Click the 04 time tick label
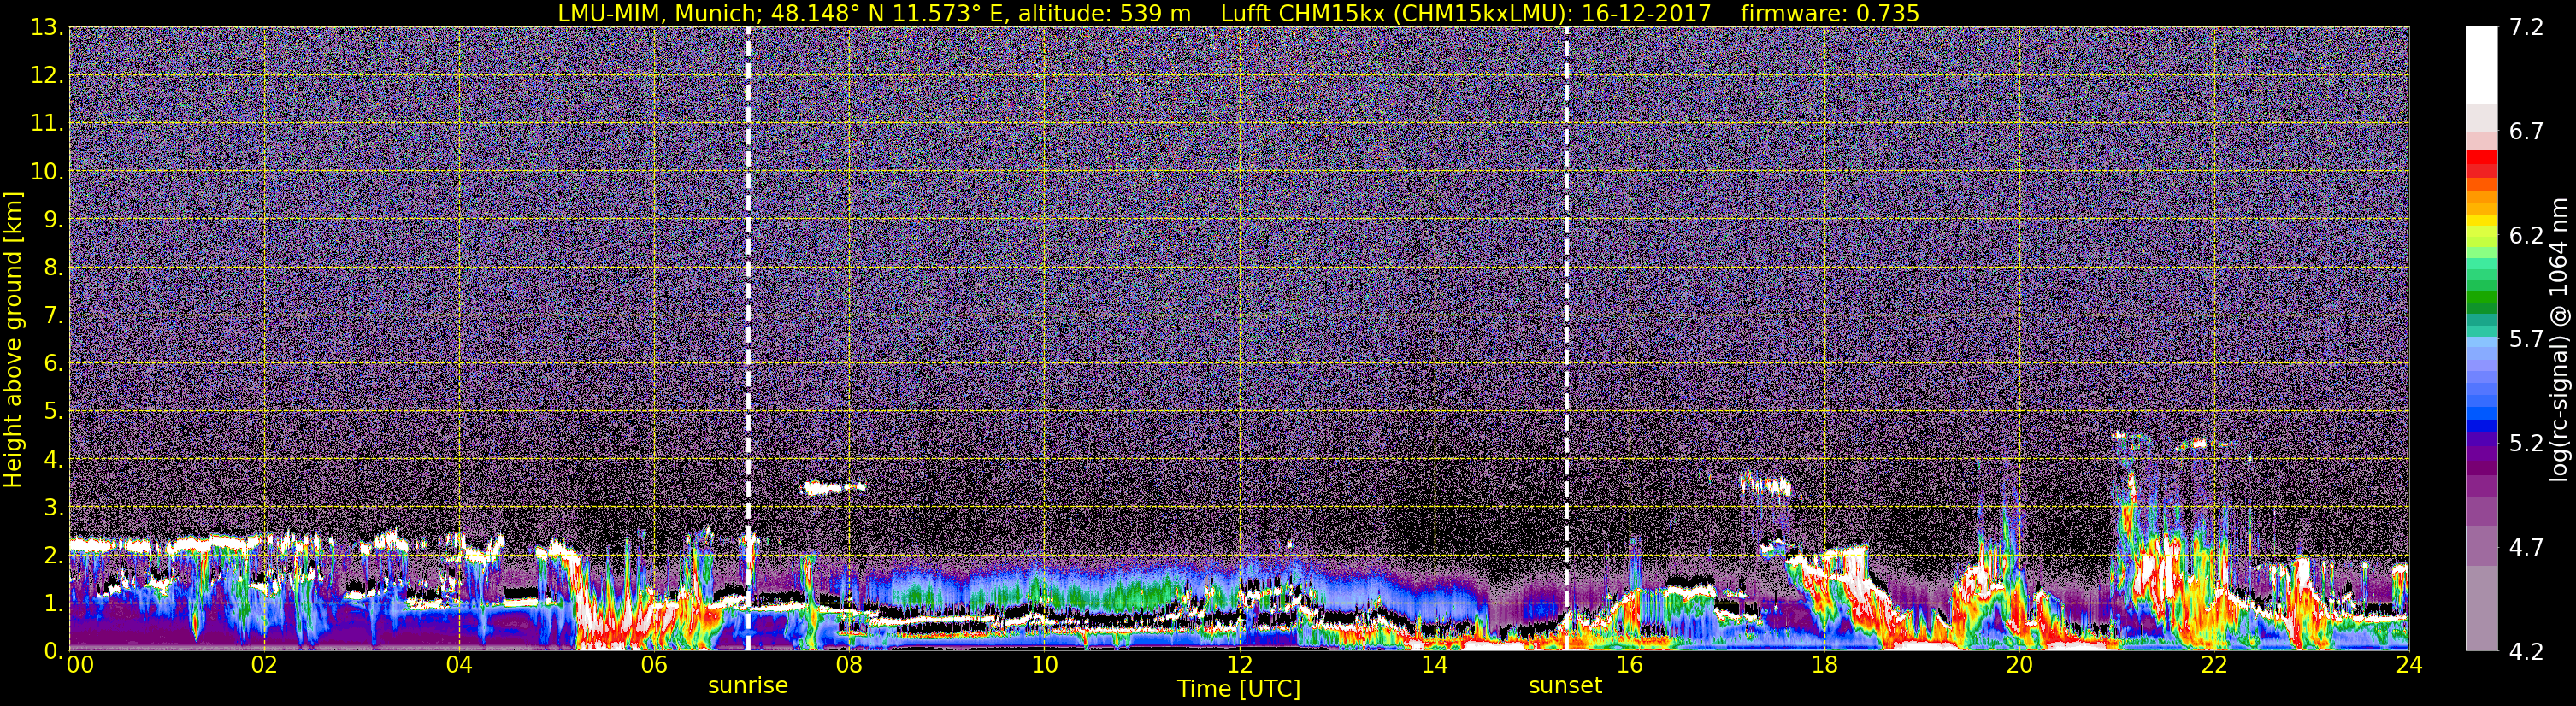2576x706 pixels. (459, 666)
